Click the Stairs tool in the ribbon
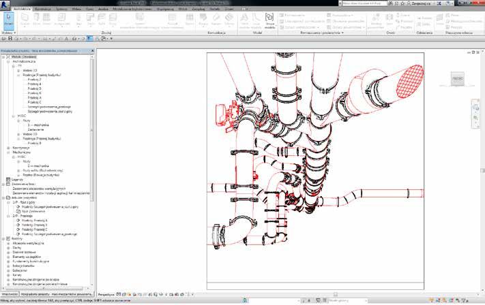The width and height of the screenshot is (485, 305). click(x=229, y=20)
